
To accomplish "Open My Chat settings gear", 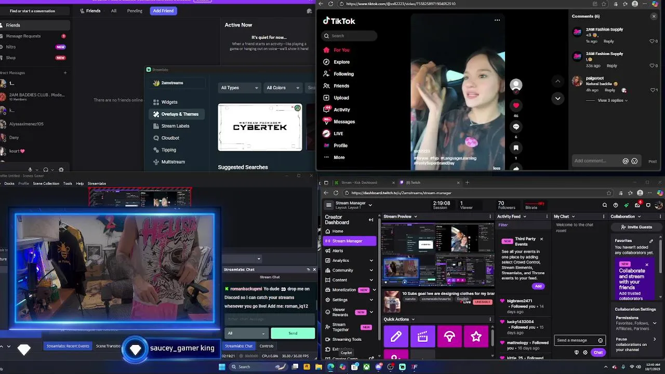I will (x=586, y=353).
